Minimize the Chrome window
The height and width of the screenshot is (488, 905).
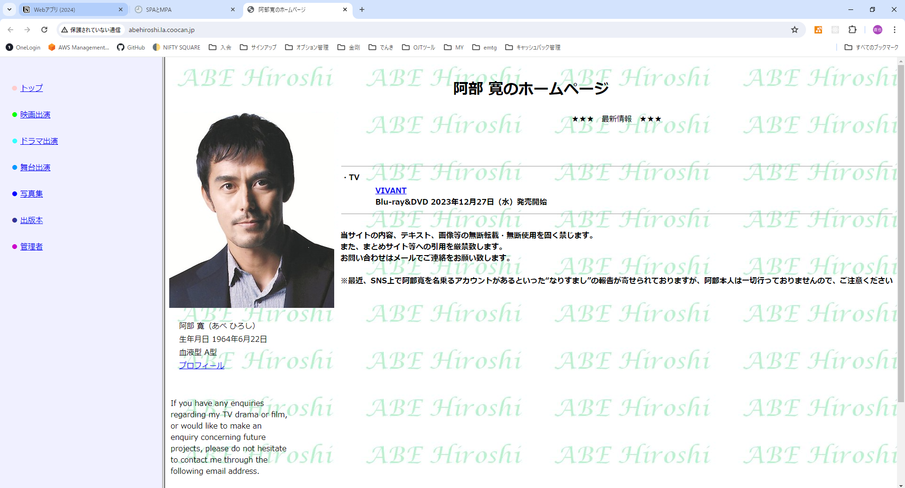(x=851, y=9)
